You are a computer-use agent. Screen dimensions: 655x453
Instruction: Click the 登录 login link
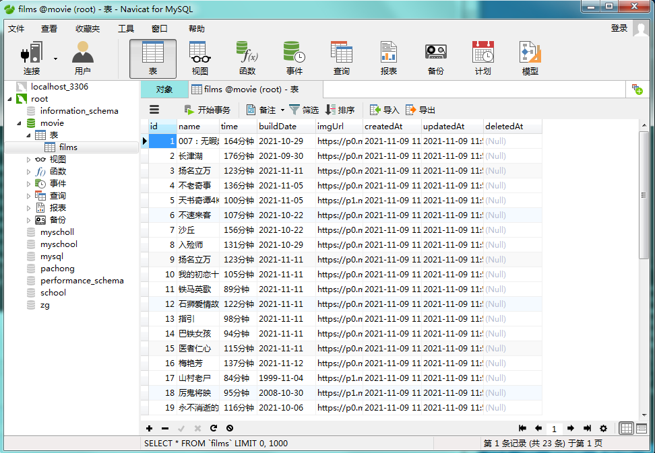click(619, 28)
